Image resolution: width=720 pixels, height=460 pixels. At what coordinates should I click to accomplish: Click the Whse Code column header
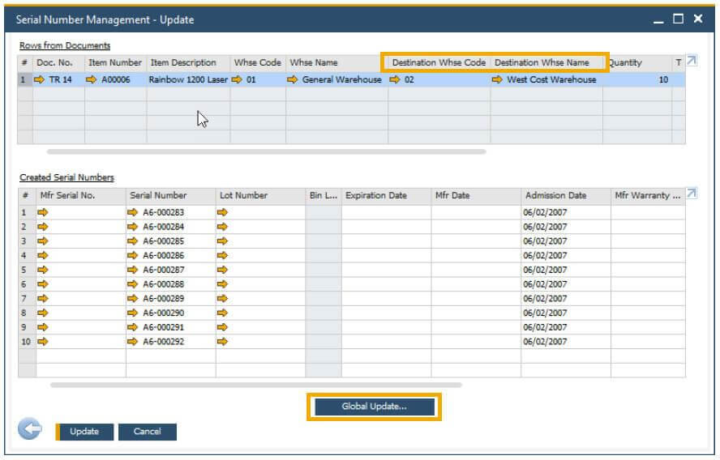(258, 63)
